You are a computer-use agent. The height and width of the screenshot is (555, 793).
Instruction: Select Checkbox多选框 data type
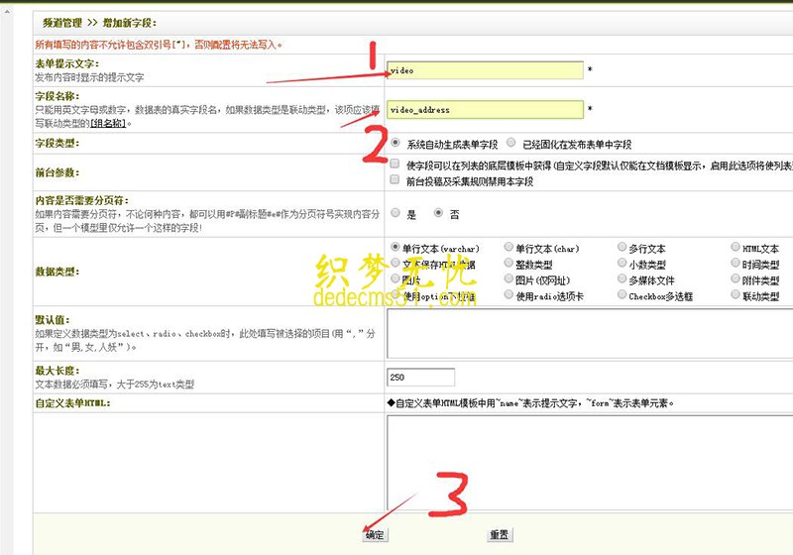[622, 295]
